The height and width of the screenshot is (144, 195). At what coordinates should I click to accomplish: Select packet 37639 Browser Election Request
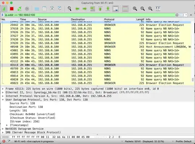(x=96, y=43)
